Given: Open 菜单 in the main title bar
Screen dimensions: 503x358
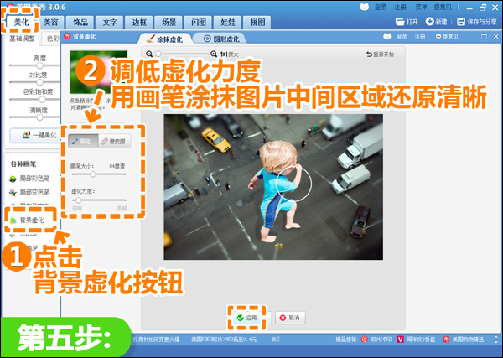Looking at the screenshot, I should (421, 7).
